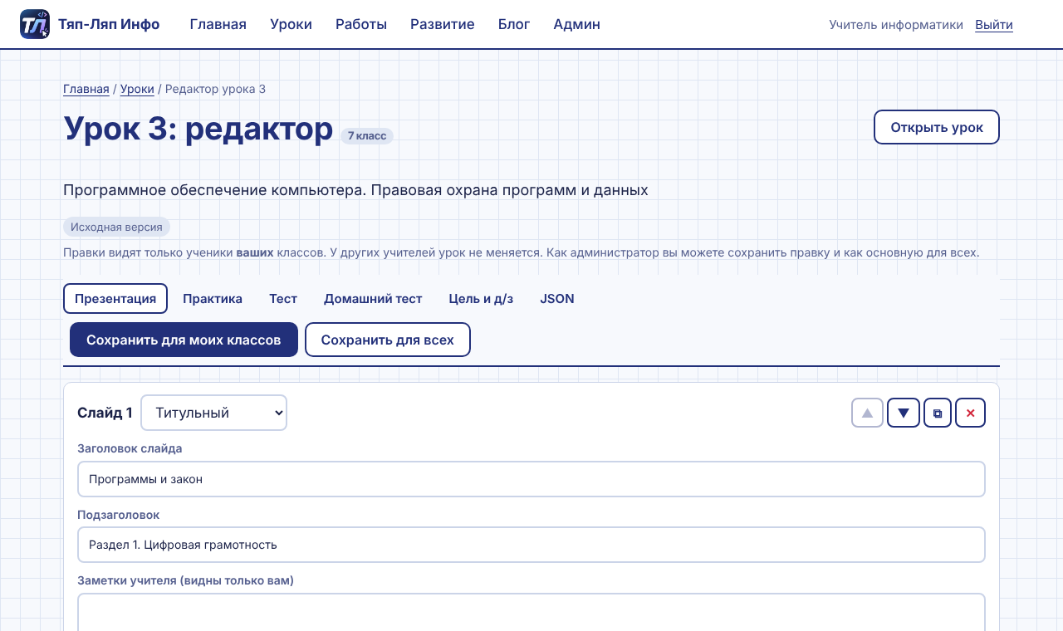
Task: Switch to the Тест tab
Action: 283,299
